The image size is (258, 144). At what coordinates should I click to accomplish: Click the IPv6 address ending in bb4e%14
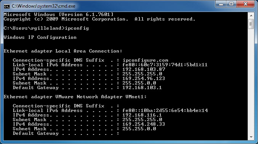coord(165,110)
